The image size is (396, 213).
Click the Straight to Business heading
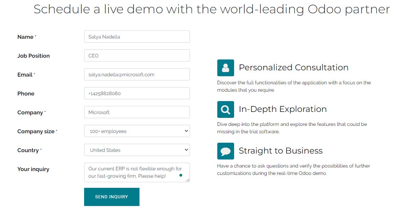[x=281, y=151]
